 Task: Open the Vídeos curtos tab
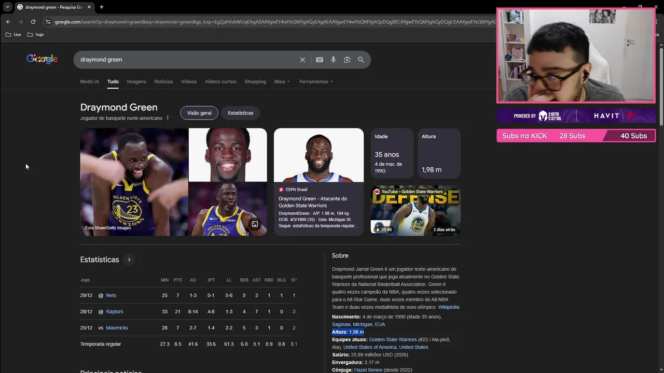pos(220,81)
